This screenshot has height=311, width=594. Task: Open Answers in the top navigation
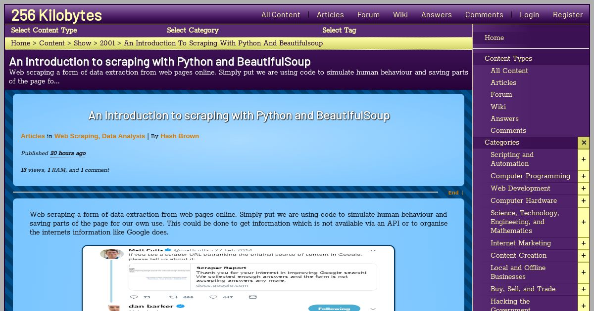pos(437,15)
